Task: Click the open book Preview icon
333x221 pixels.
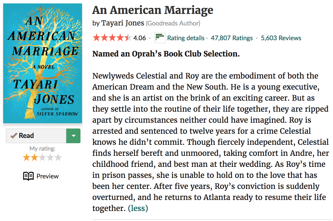Action: 28,176
